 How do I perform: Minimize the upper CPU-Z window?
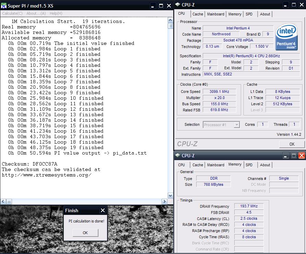pos(285,5)
